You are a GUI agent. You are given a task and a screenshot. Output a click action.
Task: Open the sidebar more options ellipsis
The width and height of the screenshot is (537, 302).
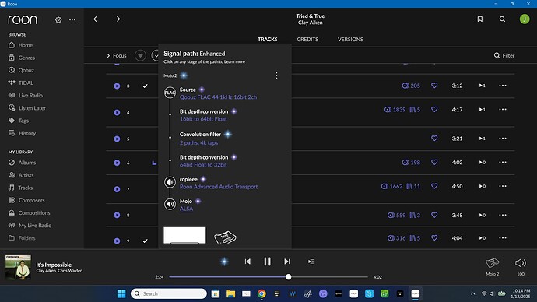[72, 20]
